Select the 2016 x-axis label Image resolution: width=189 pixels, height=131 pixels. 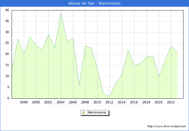[134, 102]
